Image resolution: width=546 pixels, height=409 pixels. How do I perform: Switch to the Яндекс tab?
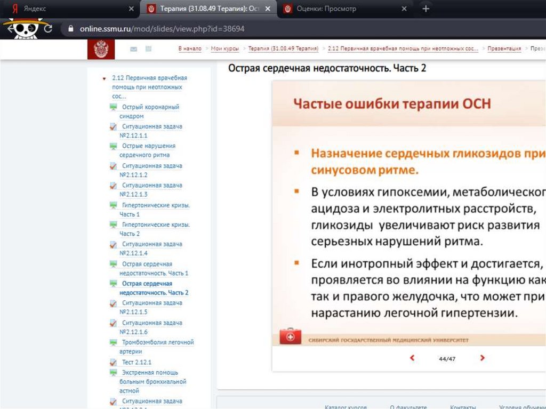pyautogui.click(x=70, y=9)
